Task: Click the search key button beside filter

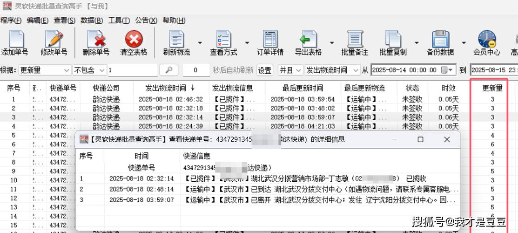Action: 169,70
